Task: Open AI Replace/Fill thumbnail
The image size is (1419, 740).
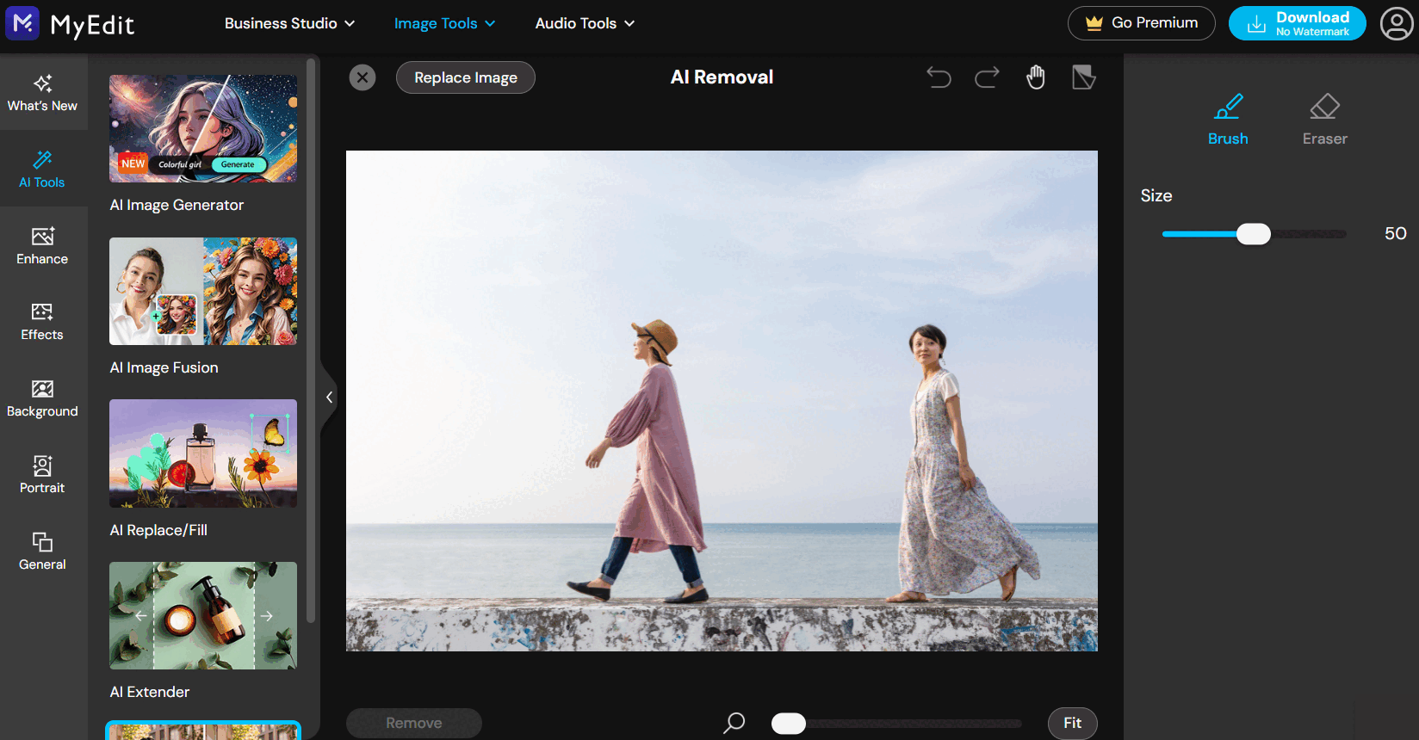Action: click(203, 453)
